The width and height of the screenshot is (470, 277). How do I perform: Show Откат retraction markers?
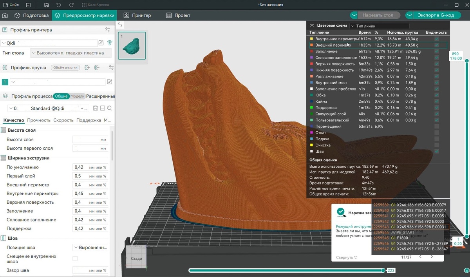436,133
